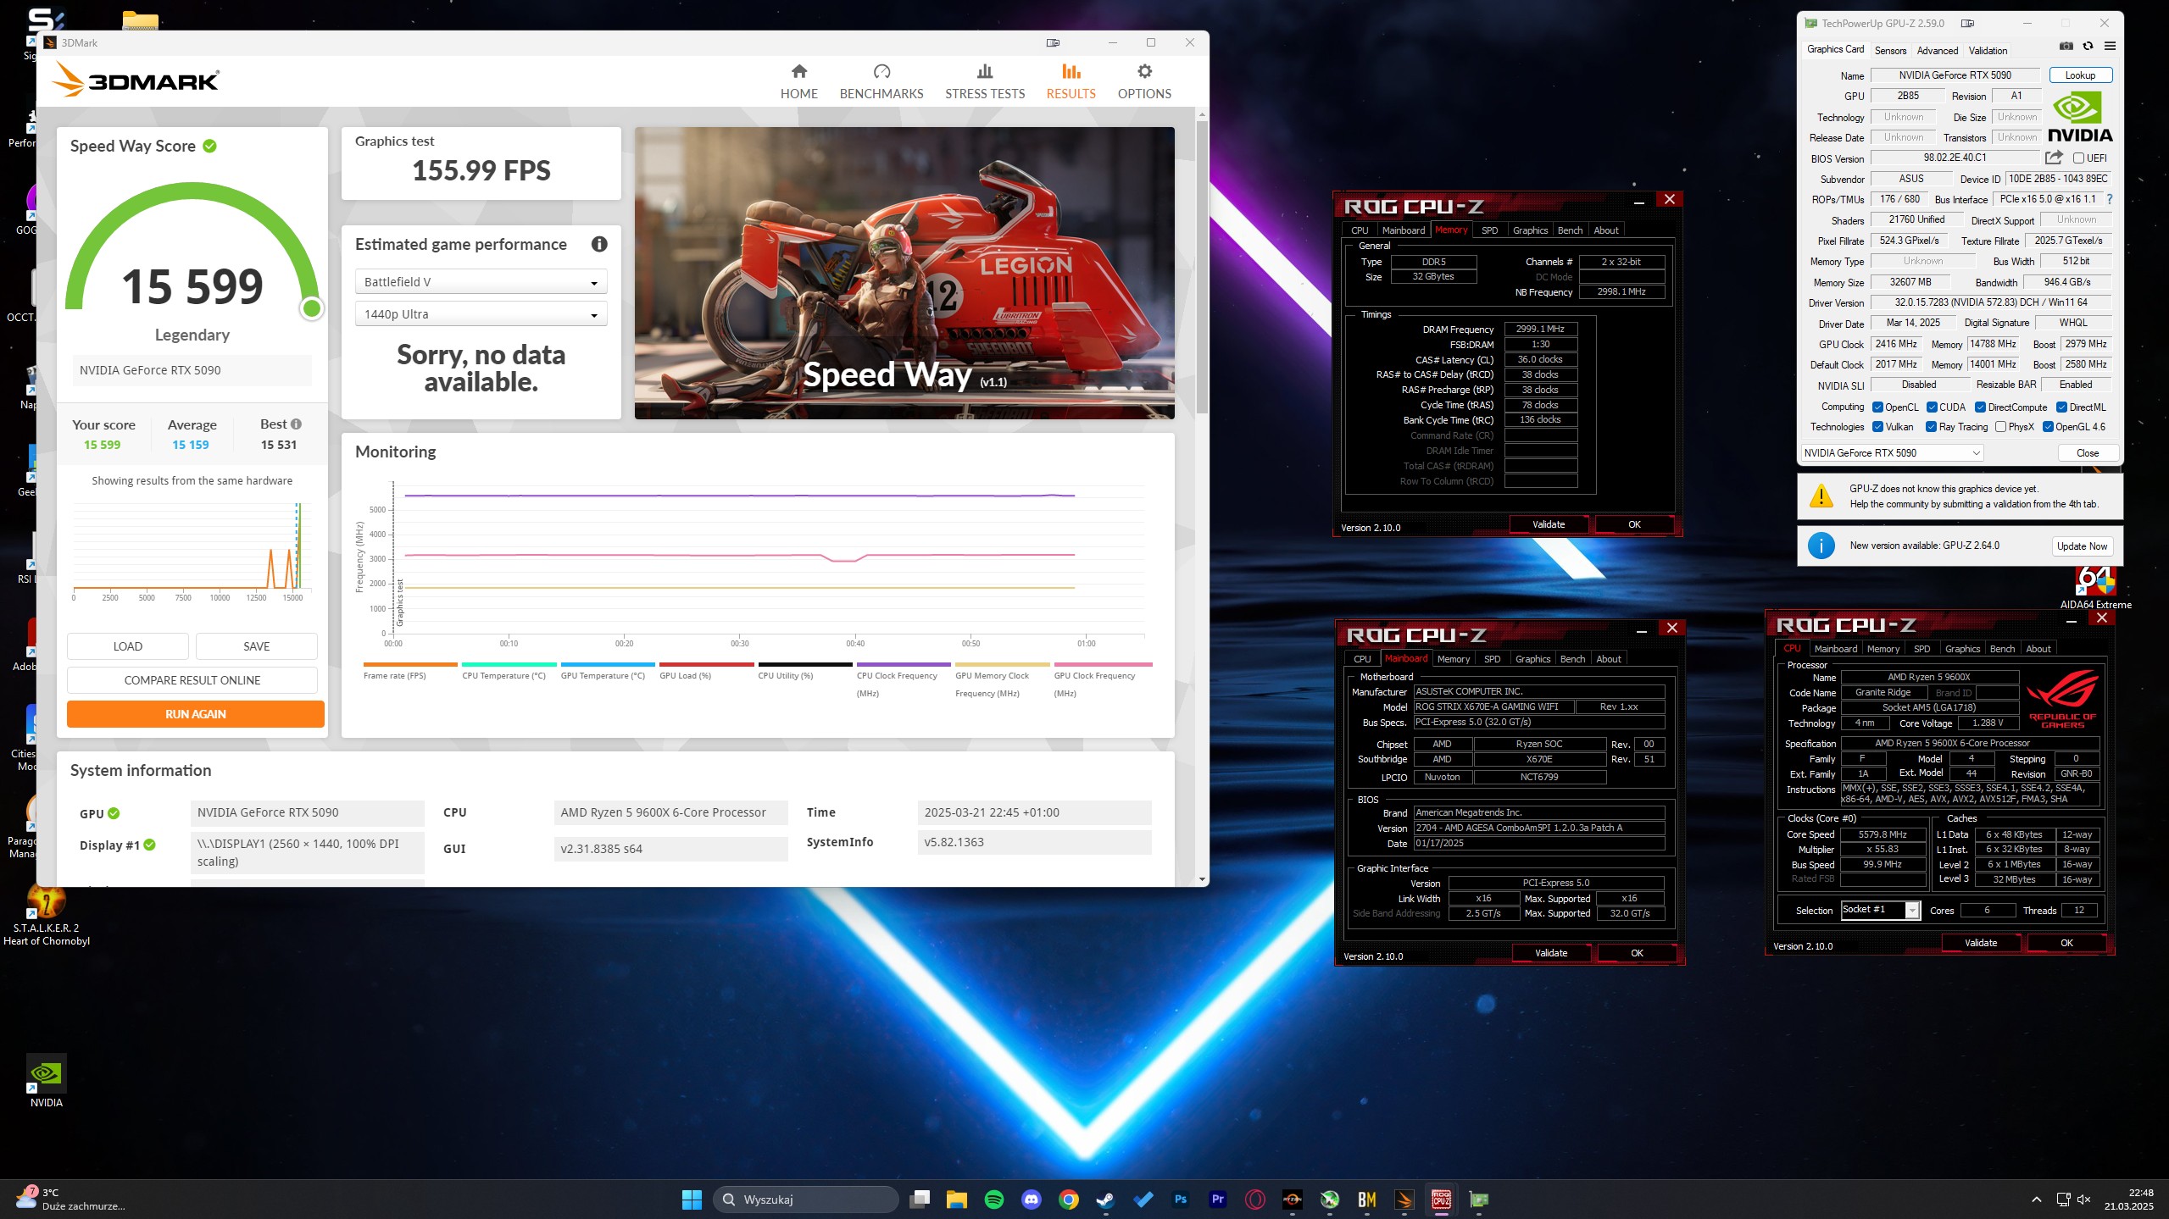Show hidden system tray icons chevron
Viewport: 2169px width, 1219px height.
coord(2036,1200)
